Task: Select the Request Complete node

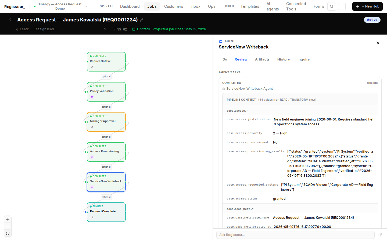Action: coord(106,212)
